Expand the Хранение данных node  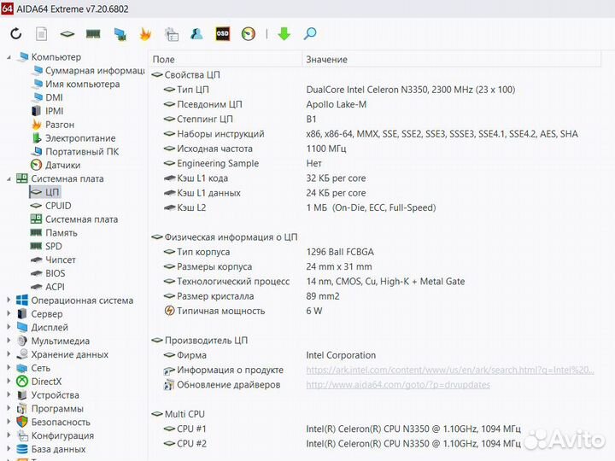click(x=9, y=354)
